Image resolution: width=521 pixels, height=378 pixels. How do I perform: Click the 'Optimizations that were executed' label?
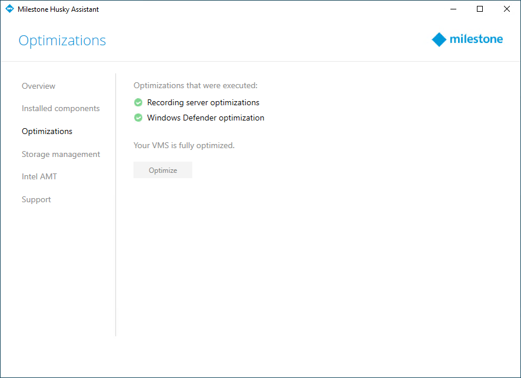195,85
